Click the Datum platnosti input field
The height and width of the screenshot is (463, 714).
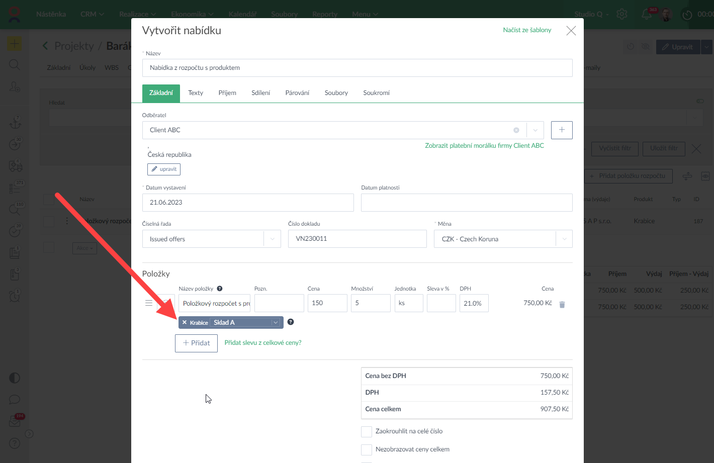click(466, 203)
